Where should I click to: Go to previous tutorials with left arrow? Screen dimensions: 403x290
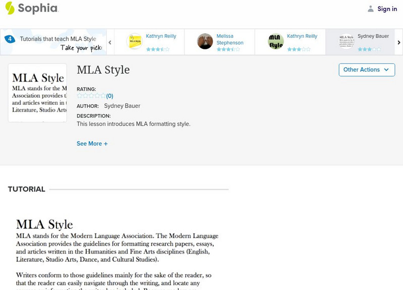(110, 42)
